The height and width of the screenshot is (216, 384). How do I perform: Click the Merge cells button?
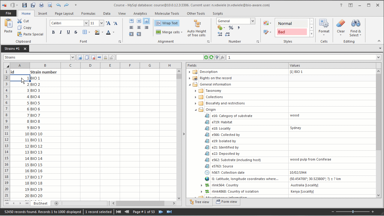(169, 32)
